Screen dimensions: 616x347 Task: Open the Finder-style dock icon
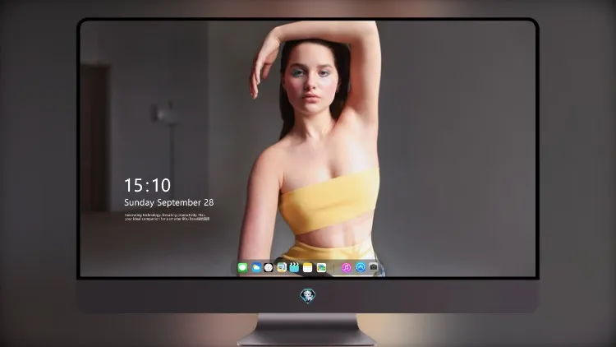click(x=282, y=267)
